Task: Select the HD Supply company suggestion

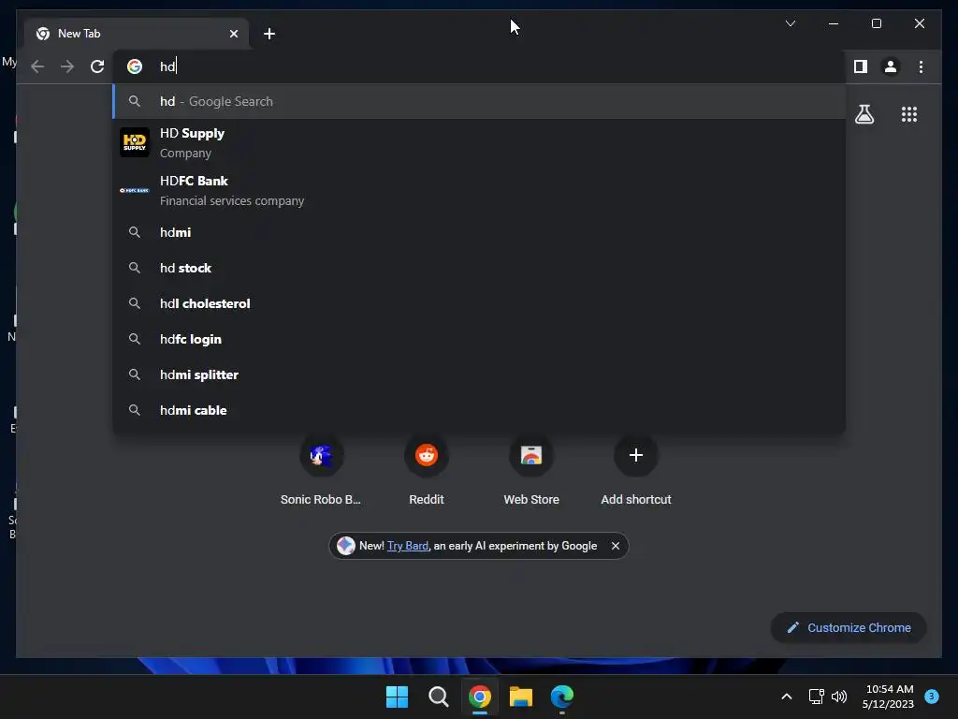Action: click(x=479, y=142)
